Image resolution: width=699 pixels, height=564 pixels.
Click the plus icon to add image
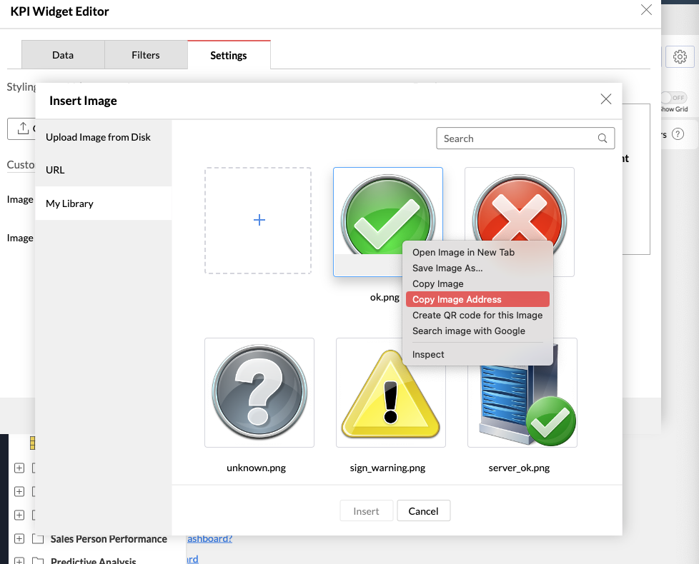click(x=259, y=221)
